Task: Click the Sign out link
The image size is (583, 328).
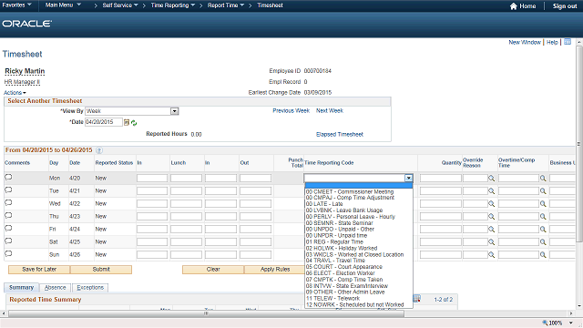Action: (565, 6)
